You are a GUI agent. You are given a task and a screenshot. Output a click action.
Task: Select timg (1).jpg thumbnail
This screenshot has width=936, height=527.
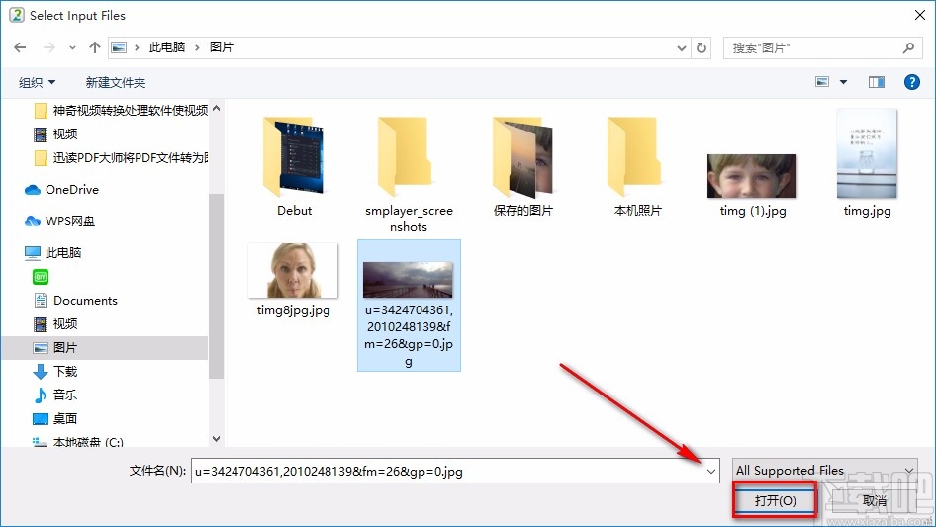(x=752, y=176)
